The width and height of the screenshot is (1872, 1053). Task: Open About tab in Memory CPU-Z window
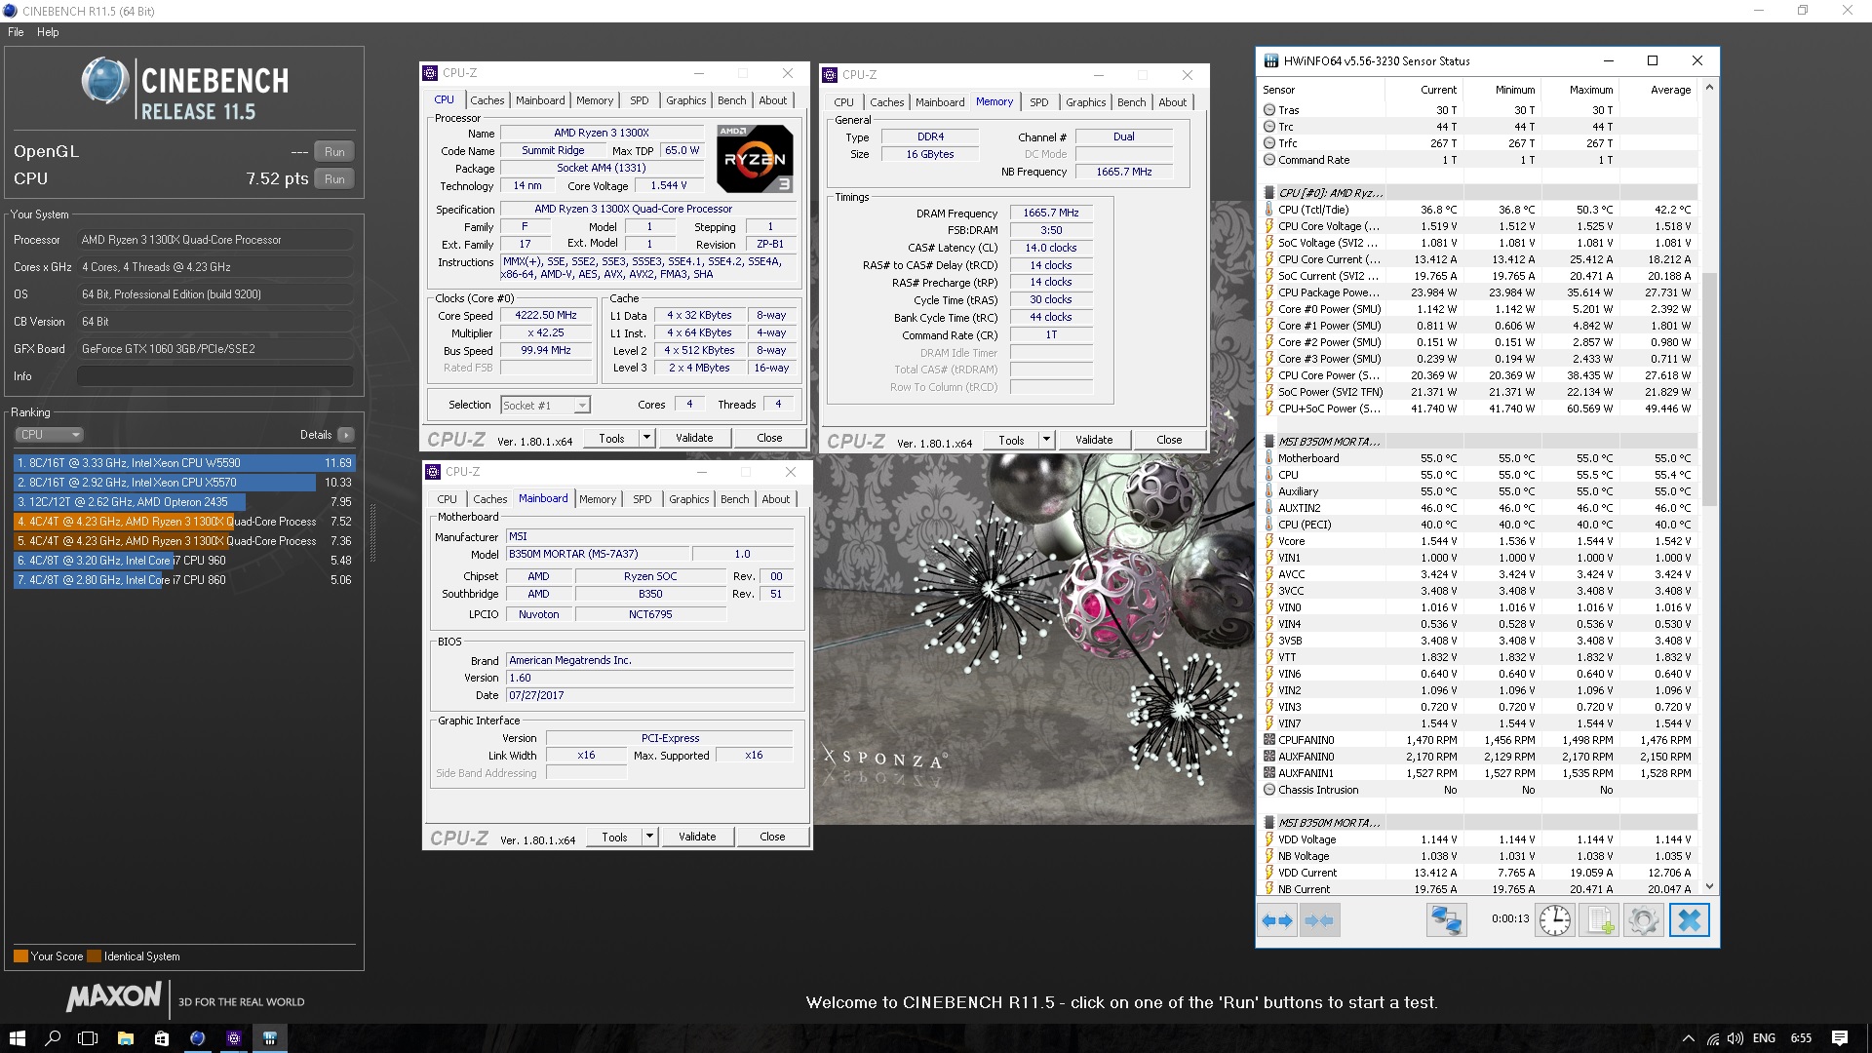[x=1173, y=102]
